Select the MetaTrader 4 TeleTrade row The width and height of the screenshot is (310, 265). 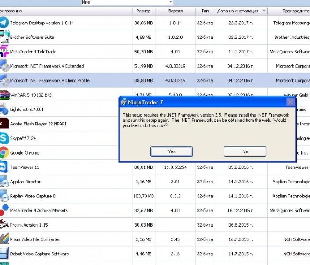[155, 52]
